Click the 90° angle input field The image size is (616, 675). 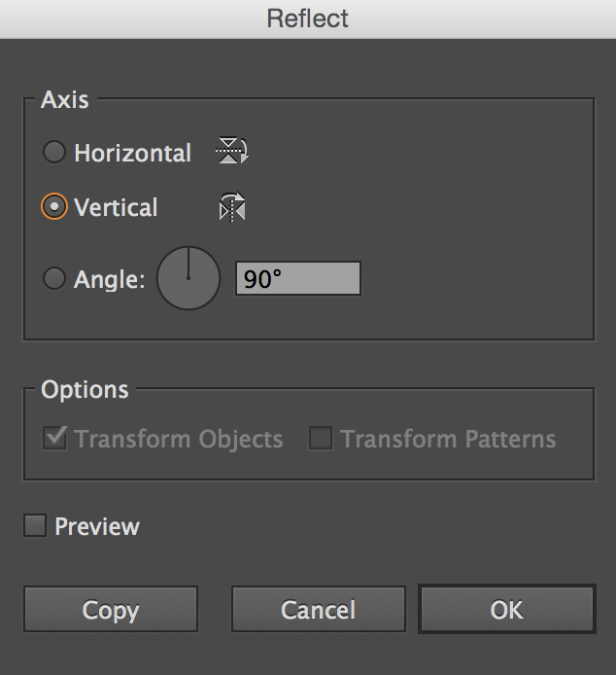pos(298,278)
